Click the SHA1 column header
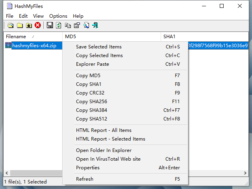This screenshot has height=189, width=252. 205,37
